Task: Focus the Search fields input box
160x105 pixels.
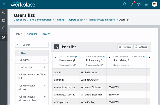Action: coord(32,45)
